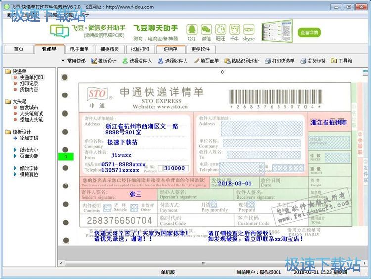Click the horizontal scrollbar thumb
The image size is (371, 279).
(x=203, y=263)
